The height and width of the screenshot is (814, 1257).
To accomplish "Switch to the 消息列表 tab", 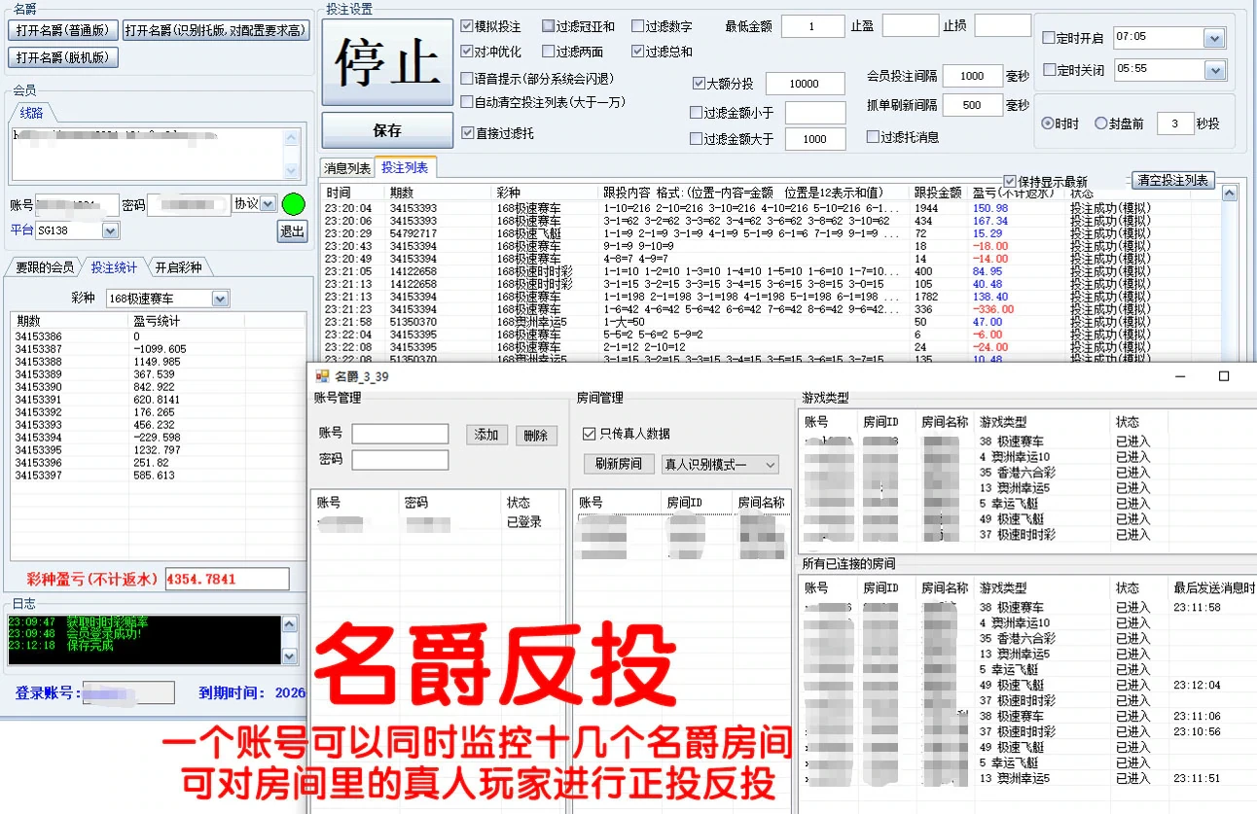I will pos(347,168).
